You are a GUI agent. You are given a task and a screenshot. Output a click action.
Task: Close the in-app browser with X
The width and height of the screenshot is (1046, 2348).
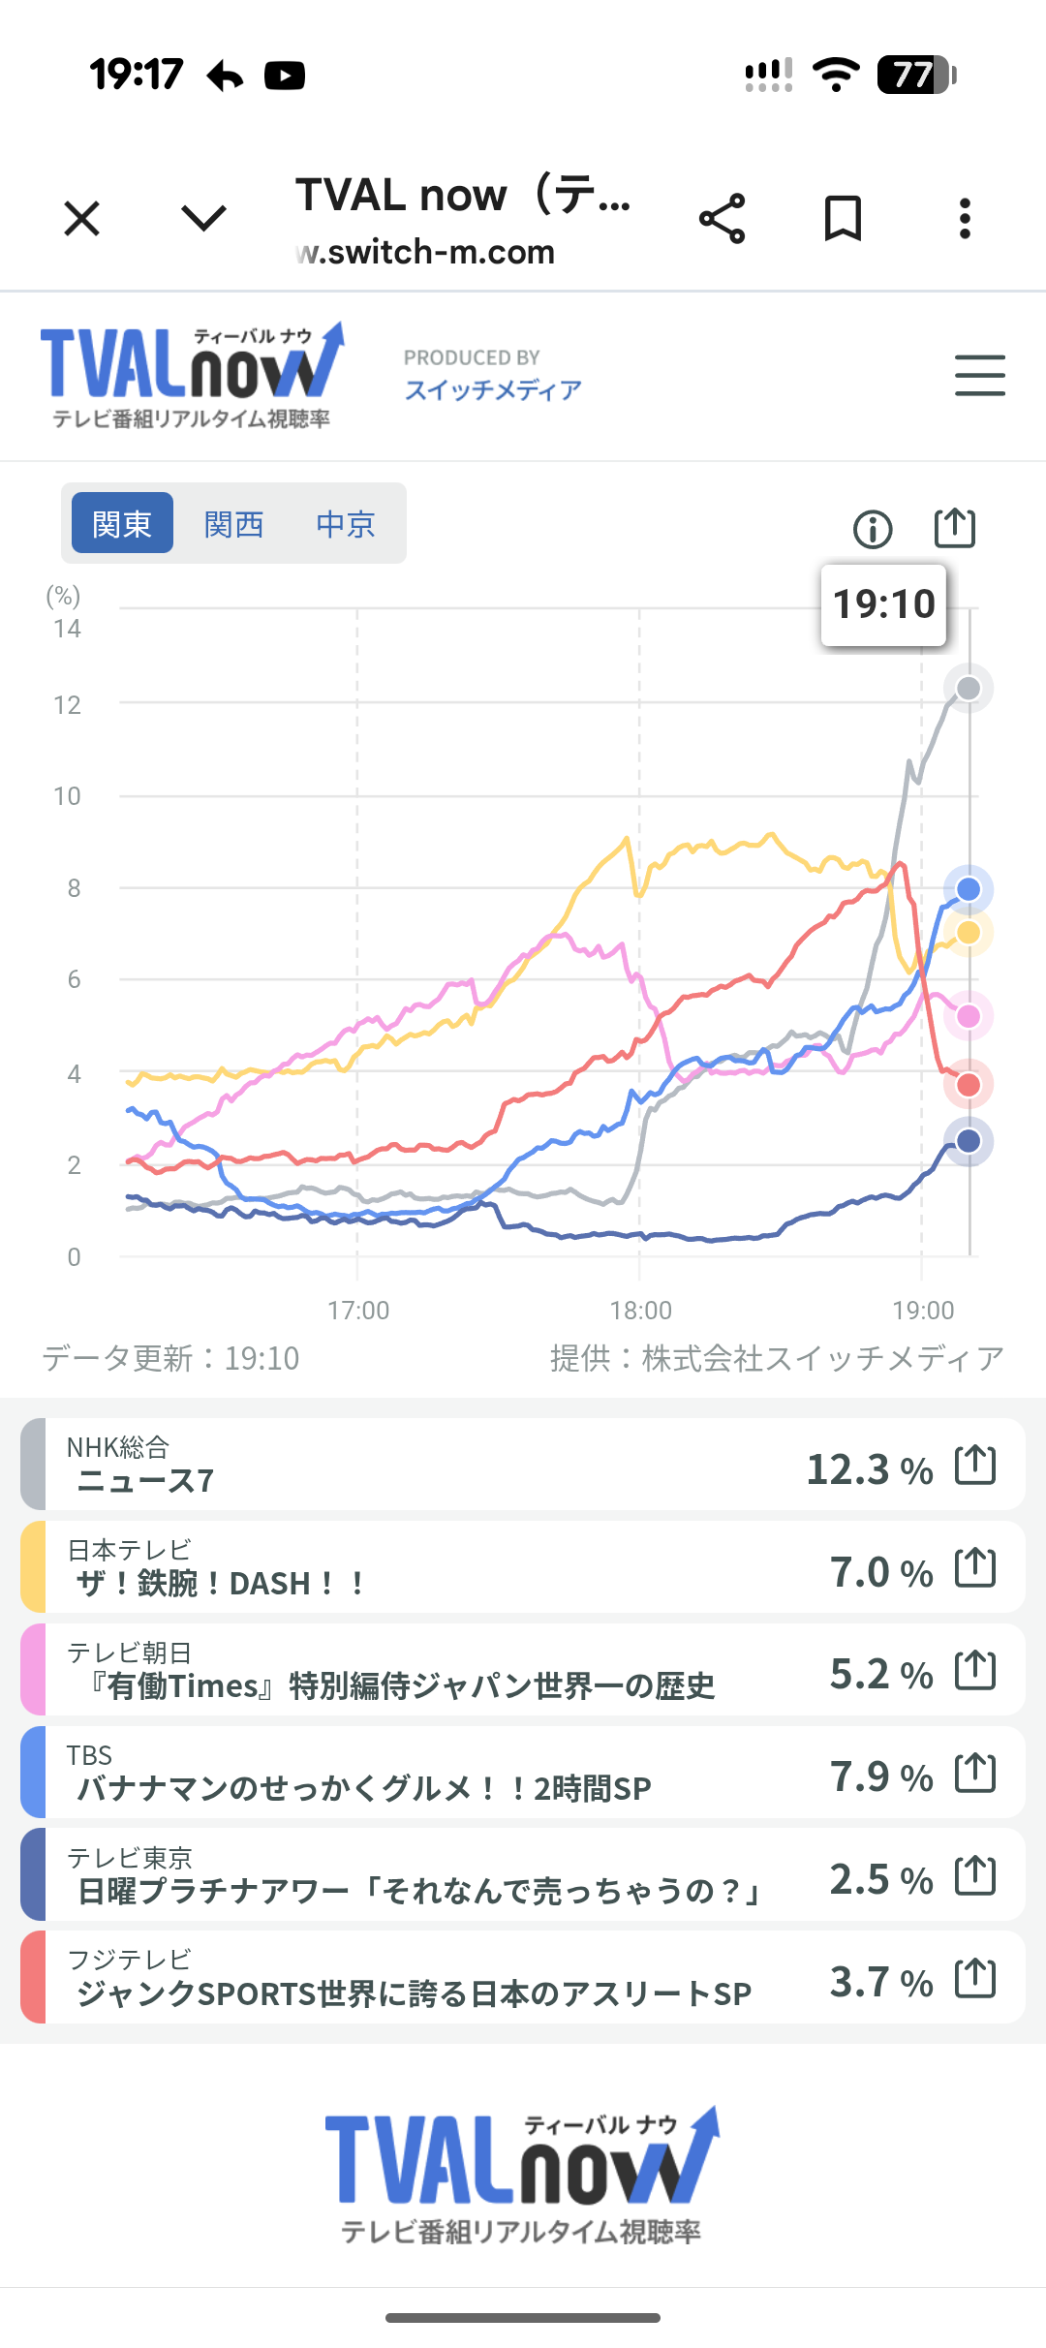click(x=82, y=219)
